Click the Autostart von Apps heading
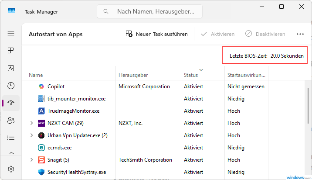The image size is (312, 180). coord(55,35)
